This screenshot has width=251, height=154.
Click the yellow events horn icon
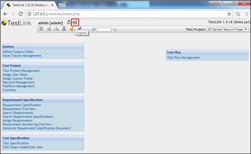[x=72, y=29]
